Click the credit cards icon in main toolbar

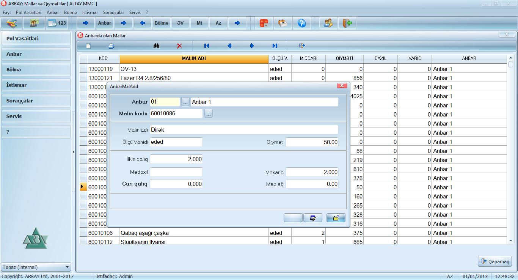(12, 23)
